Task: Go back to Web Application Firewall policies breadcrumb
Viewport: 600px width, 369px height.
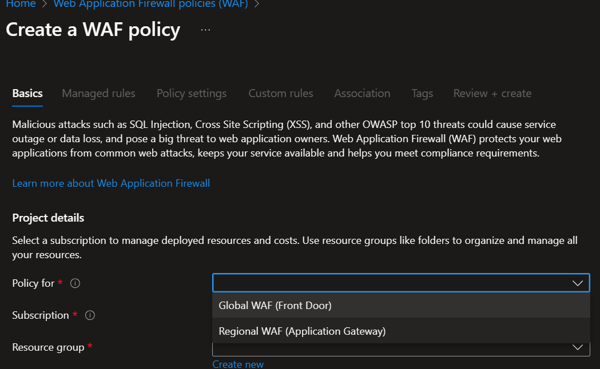Action: click(151, 4)
